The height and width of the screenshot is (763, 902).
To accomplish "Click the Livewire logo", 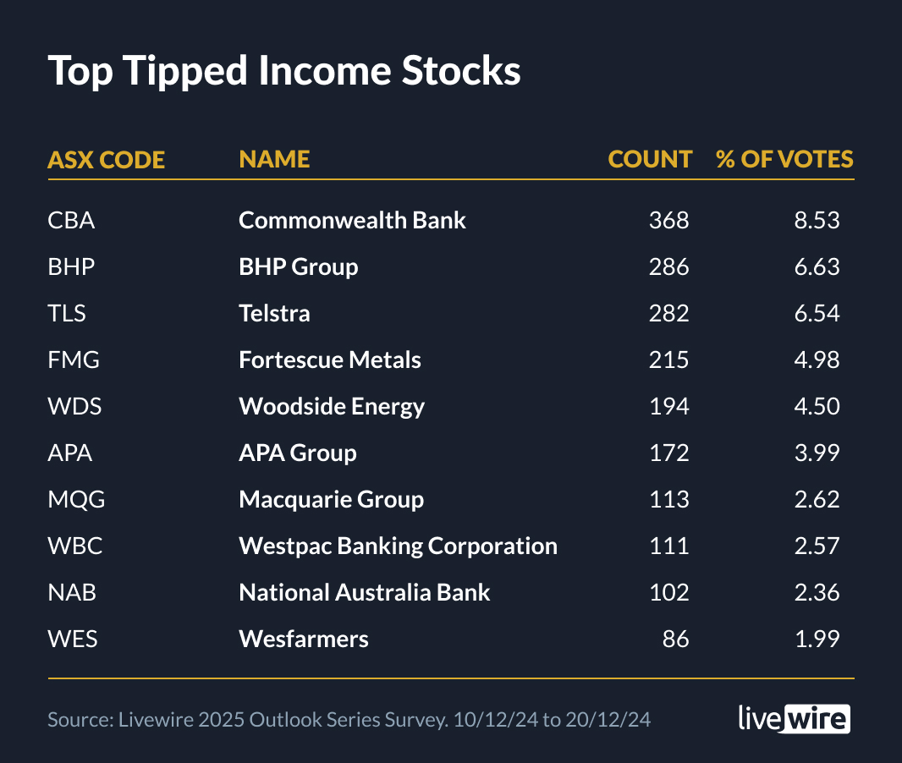I will [793, 719].
